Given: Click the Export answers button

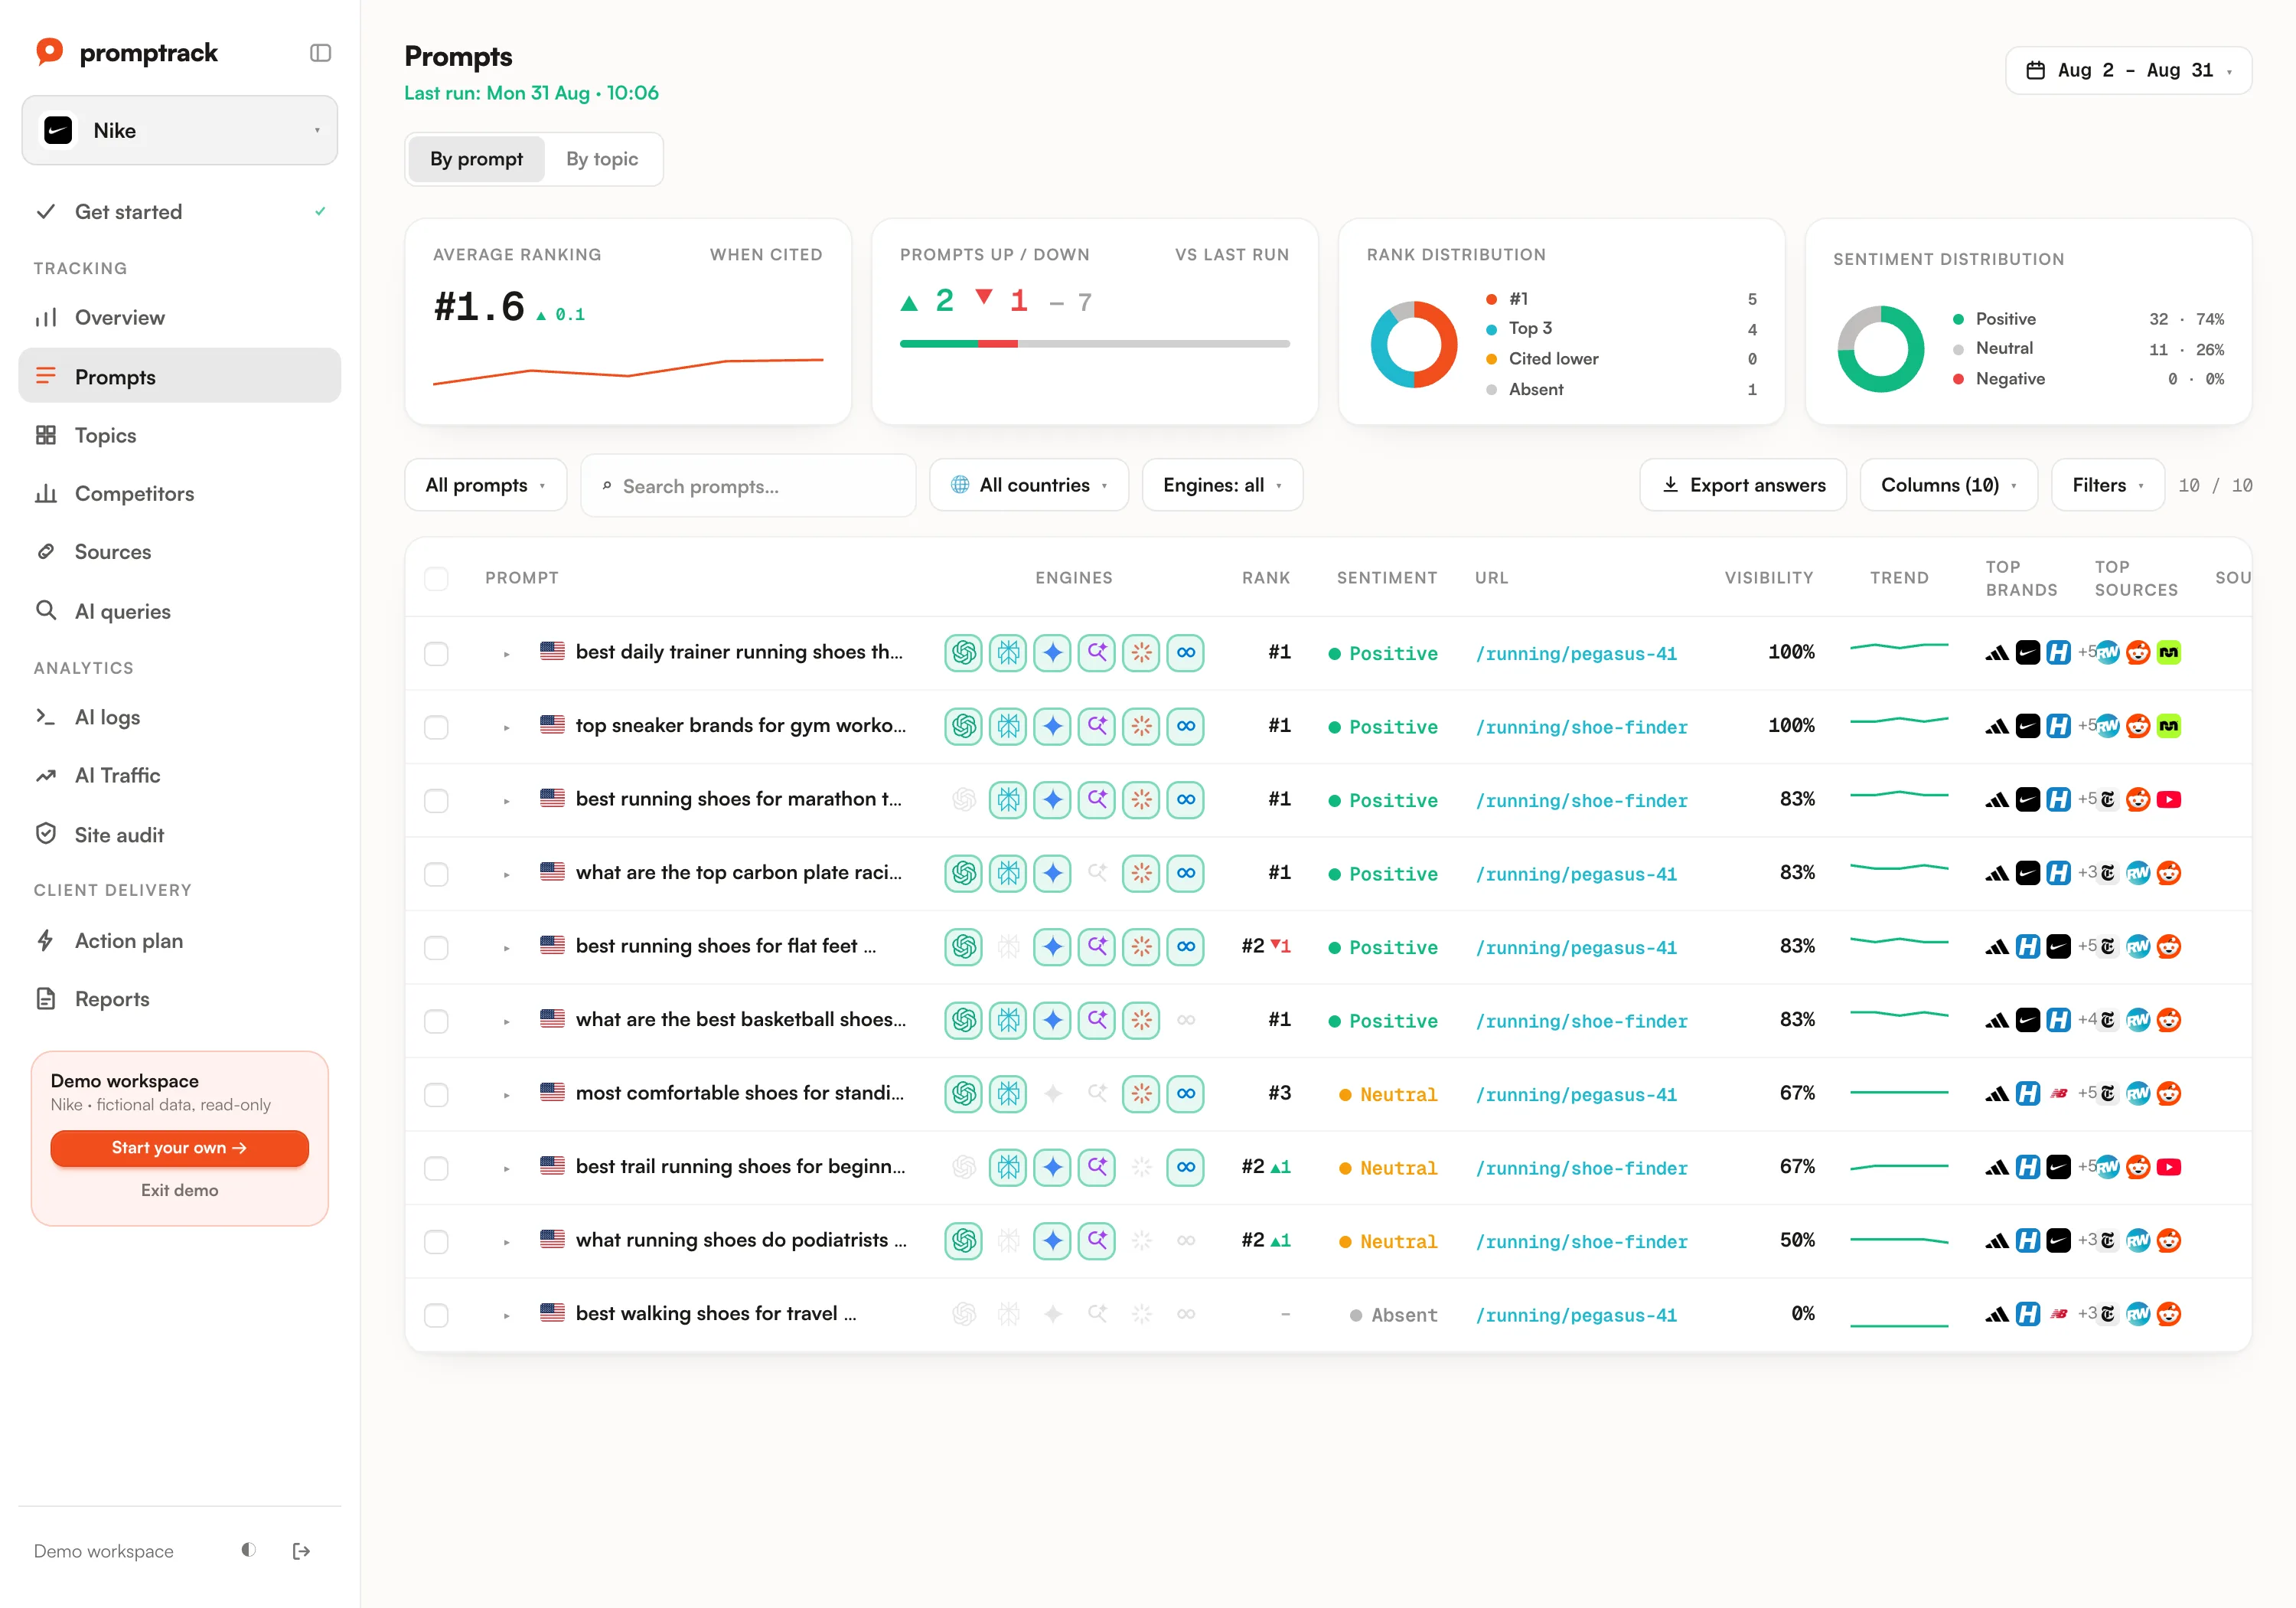Looking at the screenshot, I should coord(1743,485).
